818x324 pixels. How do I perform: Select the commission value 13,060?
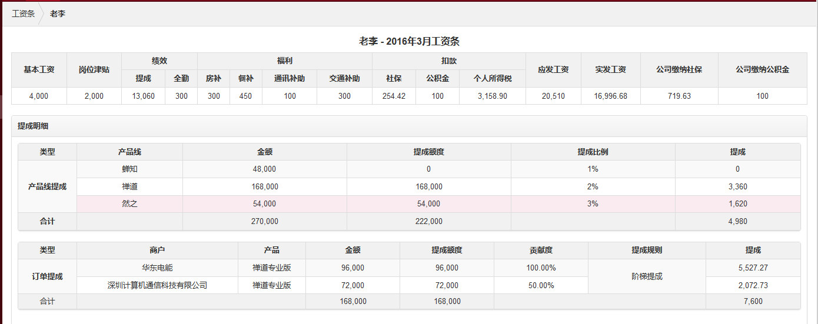coord(144,96)
